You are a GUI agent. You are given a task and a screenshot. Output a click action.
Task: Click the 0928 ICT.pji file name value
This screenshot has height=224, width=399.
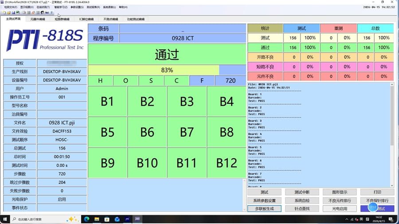[62, 123]
